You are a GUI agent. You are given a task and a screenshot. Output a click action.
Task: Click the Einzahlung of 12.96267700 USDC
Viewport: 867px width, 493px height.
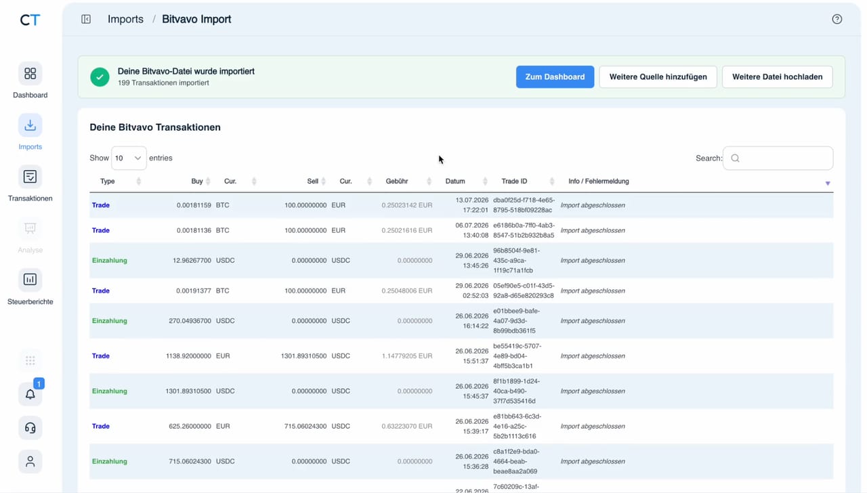[x=109, y=260]
